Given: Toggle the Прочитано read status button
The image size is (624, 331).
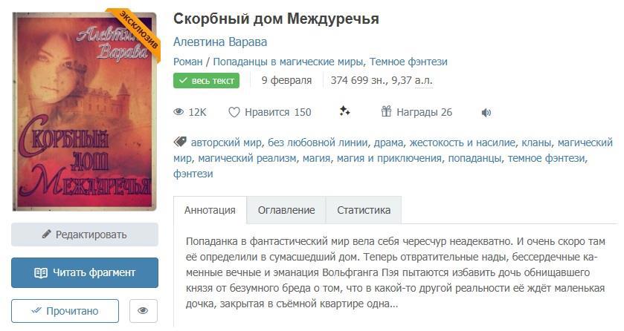Looking at the screenshot, I should pos(65,311).
